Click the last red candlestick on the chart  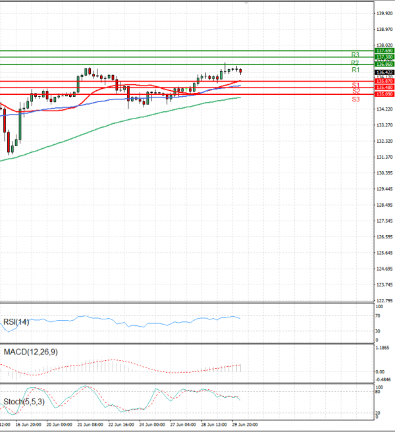tap(241, 71)
